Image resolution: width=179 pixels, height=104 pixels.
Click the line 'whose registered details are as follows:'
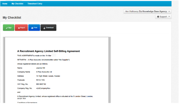point(32,64)
